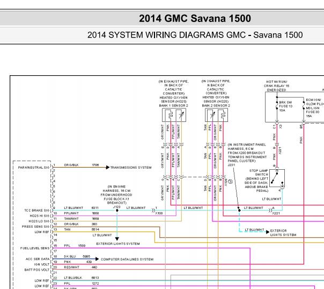Click the Bank 2 Sensor 2 oxygen sensor symbol
Screen dimensions: 324x289
216,115
